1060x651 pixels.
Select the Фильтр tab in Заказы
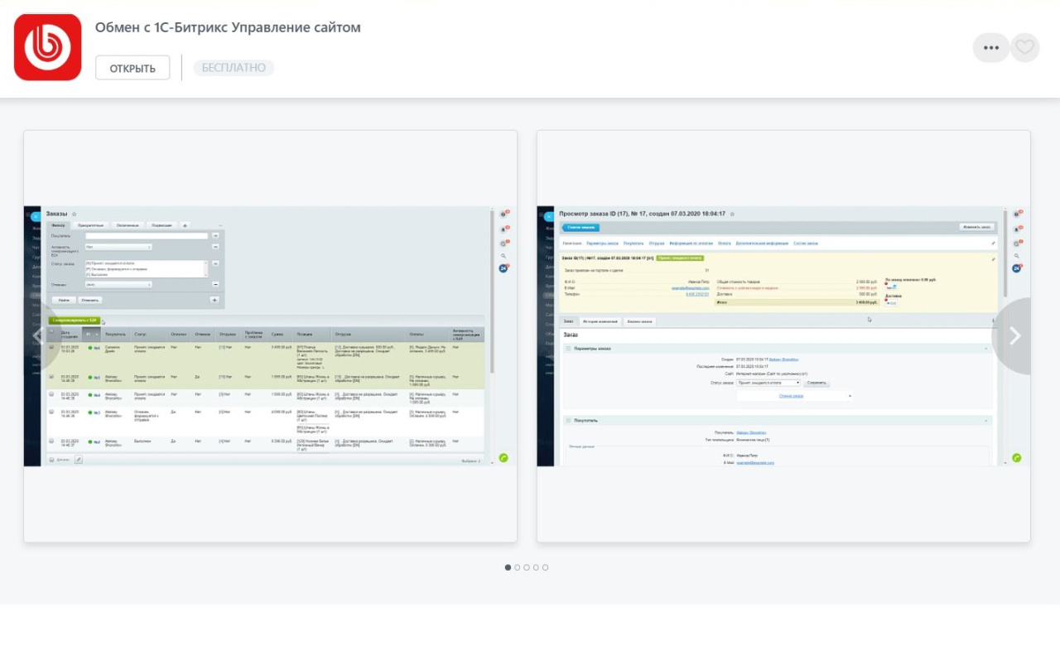[x=58, y=225]
